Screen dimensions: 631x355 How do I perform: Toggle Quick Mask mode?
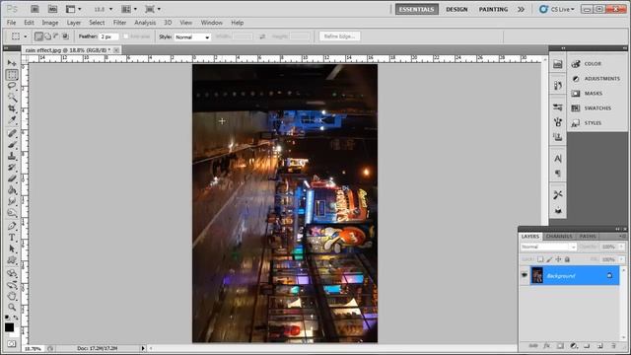pos(11,344)
